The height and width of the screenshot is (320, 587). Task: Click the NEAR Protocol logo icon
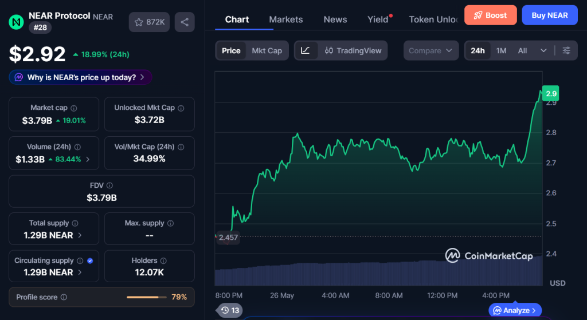pyautogui.click(x=16, y=22)
